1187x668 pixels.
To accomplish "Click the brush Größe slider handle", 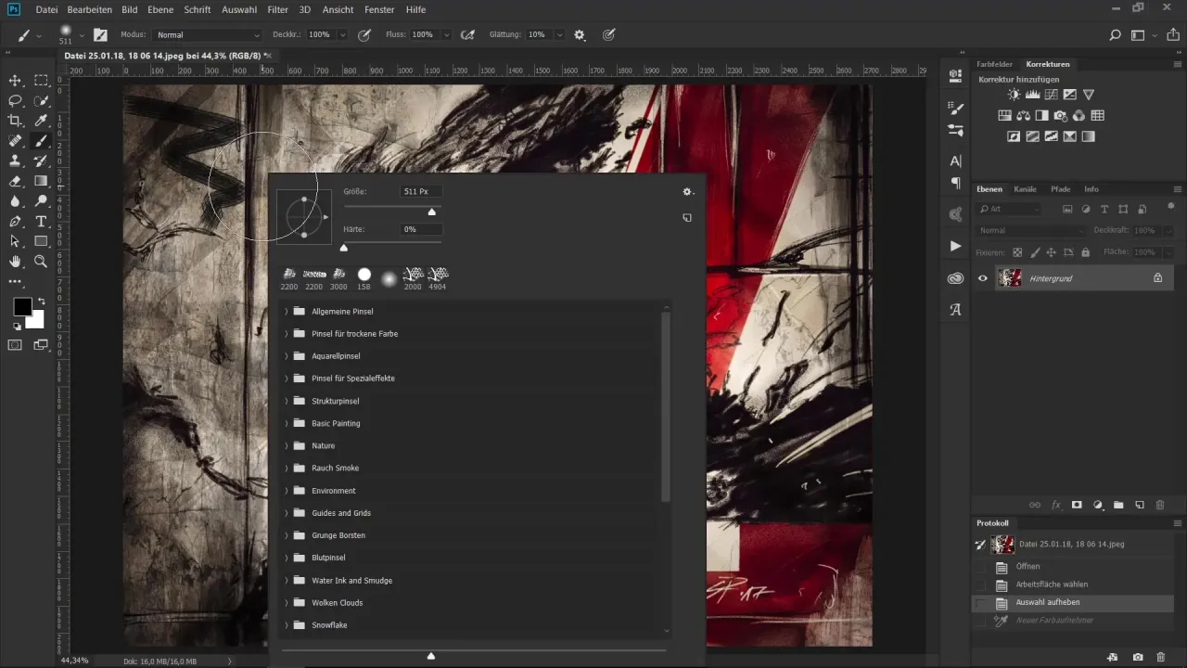I will coord(431,212).
